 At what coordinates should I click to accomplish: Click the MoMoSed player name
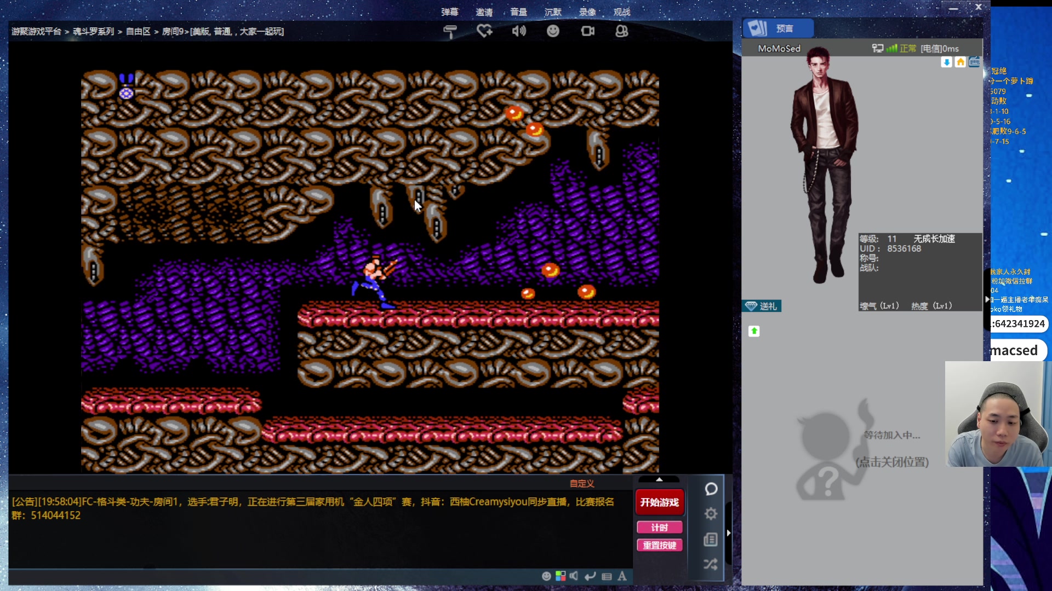pyautogui.click(x=779, y=49)
